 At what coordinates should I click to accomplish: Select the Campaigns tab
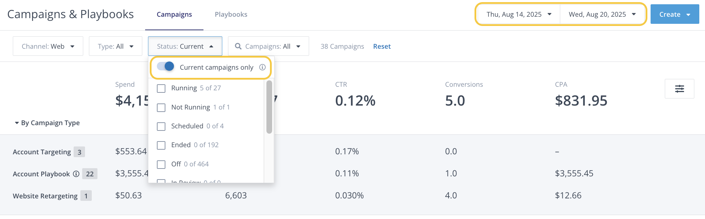(174, 14)
